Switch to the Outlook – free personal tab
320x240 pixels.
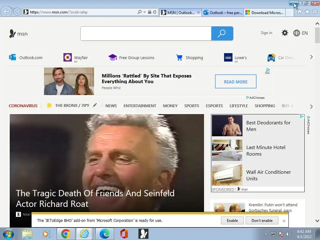click(222, 12)
